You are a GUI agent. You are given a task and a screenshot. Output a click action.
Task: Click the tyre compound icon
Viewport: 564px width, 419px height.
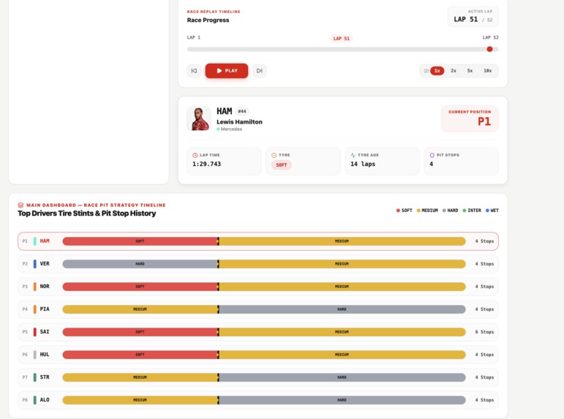point(274,155)
